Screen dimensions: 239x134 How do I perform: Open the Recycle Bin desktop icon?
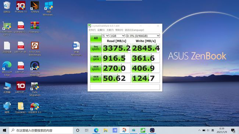tap(7, 7)
